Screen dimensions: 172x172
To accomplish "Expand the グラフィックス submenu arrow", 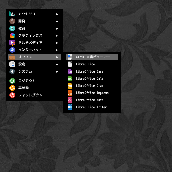I will [57, 36].
